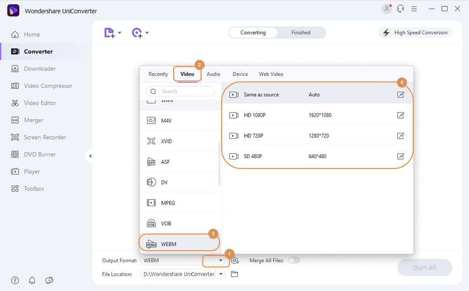Expand the load DVD dropdown arrow
The height and width of the screenshot is (291, 469).
147,33
